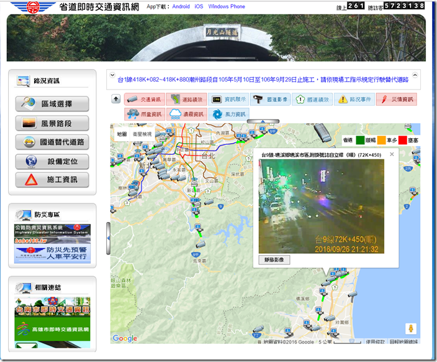This screenshot has height=362, width=437.
Task: Click the camera marker below 壯圍鄉 label
Action: tap(333, 332)
